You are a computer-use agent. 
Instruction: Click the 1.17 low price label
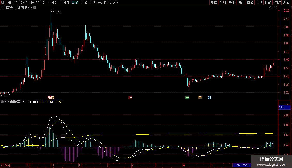pos(7,95)
